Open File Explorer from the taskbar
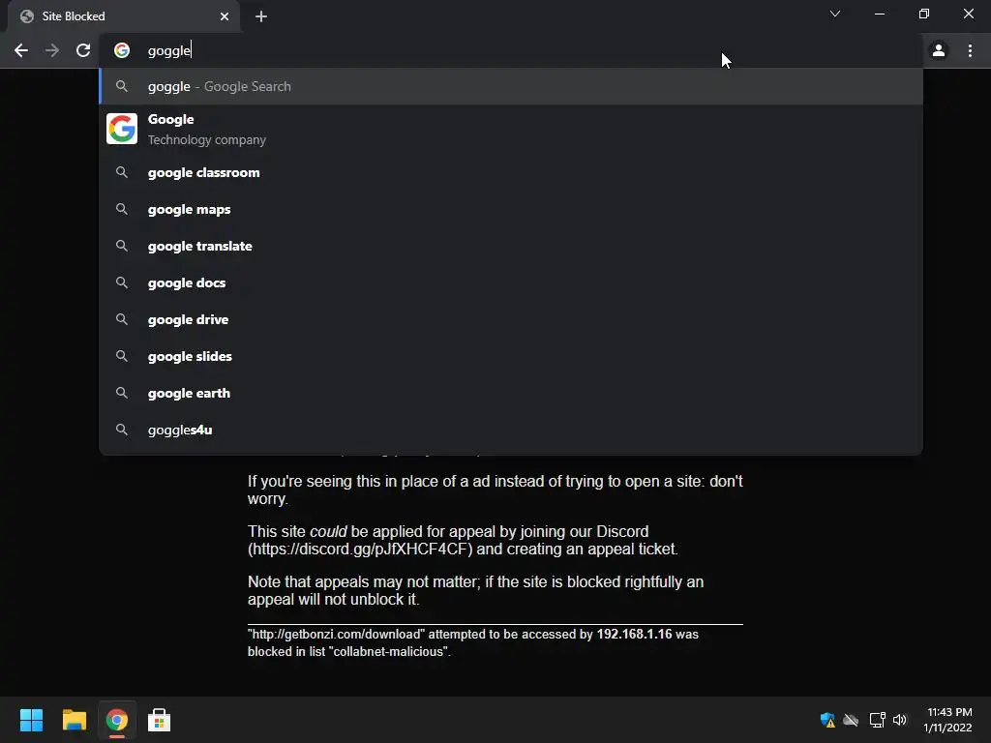 (x=74, y=720)
